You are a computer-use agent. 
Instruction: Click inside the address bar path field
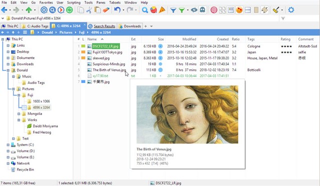(143, 18)
